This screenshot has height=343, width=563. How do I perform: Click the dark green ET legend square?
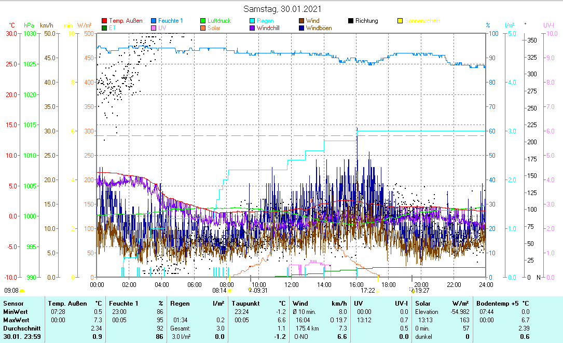[x=104, y=28]
